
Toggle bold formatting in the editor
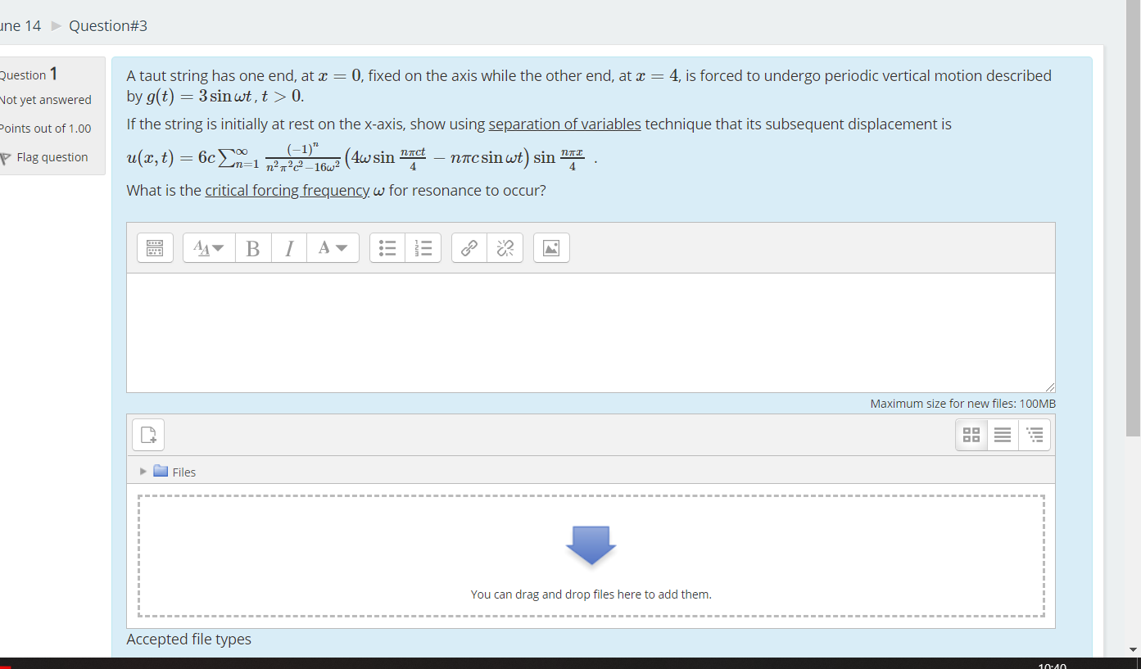pyautogui.click(x=253, y=248)
